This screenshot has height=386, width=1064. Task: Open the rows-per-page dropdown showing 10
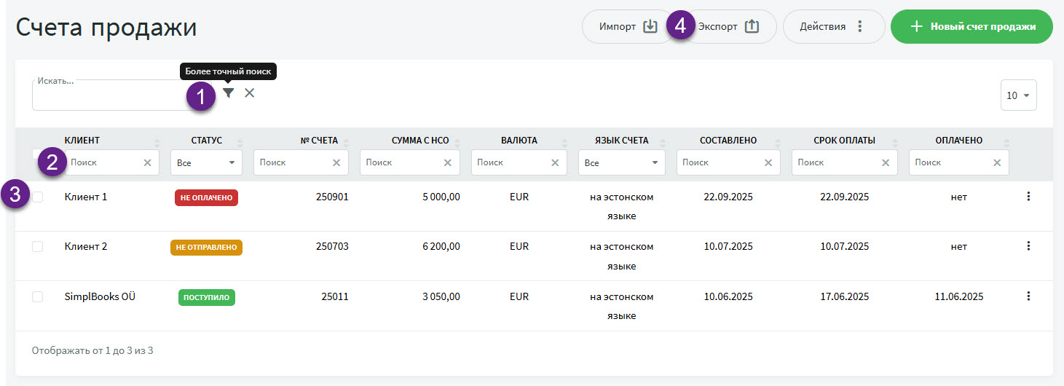1018,95
